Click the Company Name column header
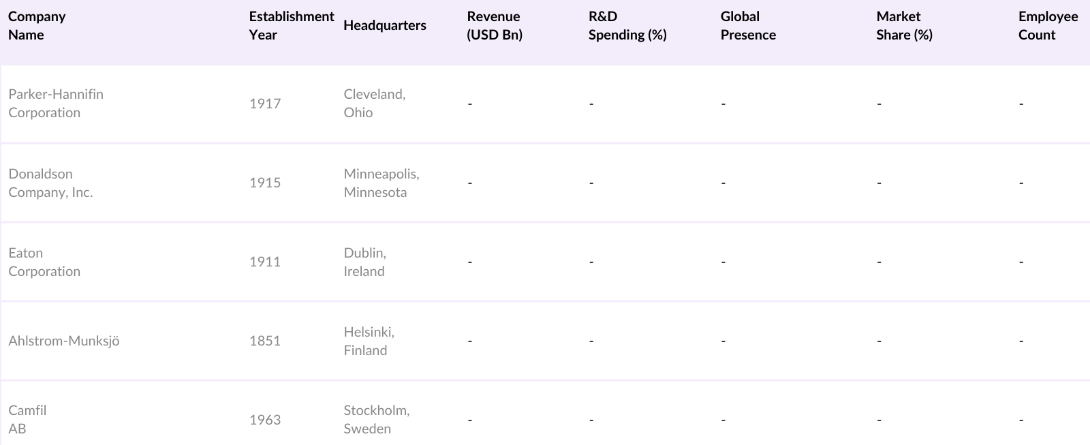This screenshot has height=445, width=1090. click(x=37, y=26)
